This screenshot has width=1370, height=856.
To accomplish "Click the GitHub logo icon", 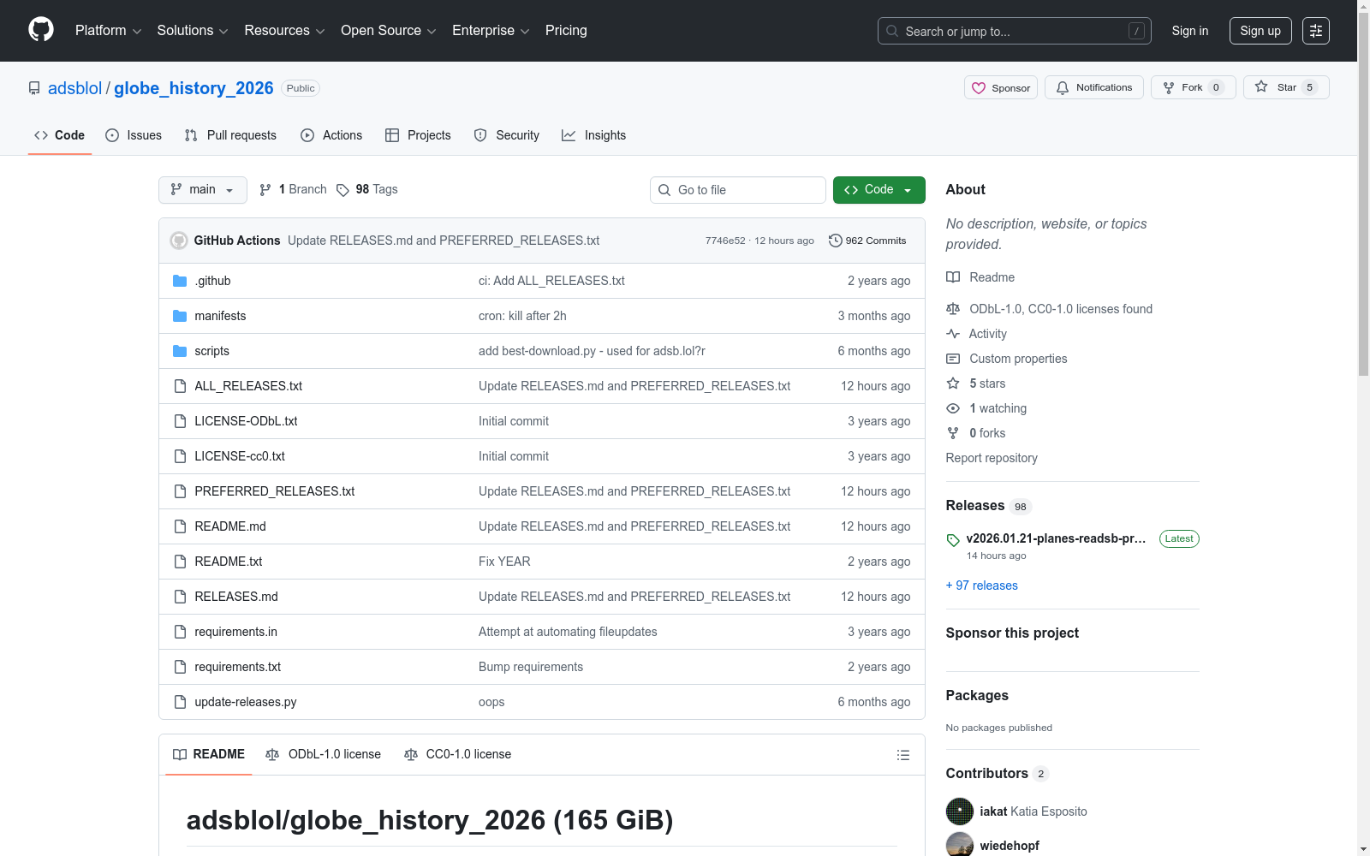I will coord(41,30).
